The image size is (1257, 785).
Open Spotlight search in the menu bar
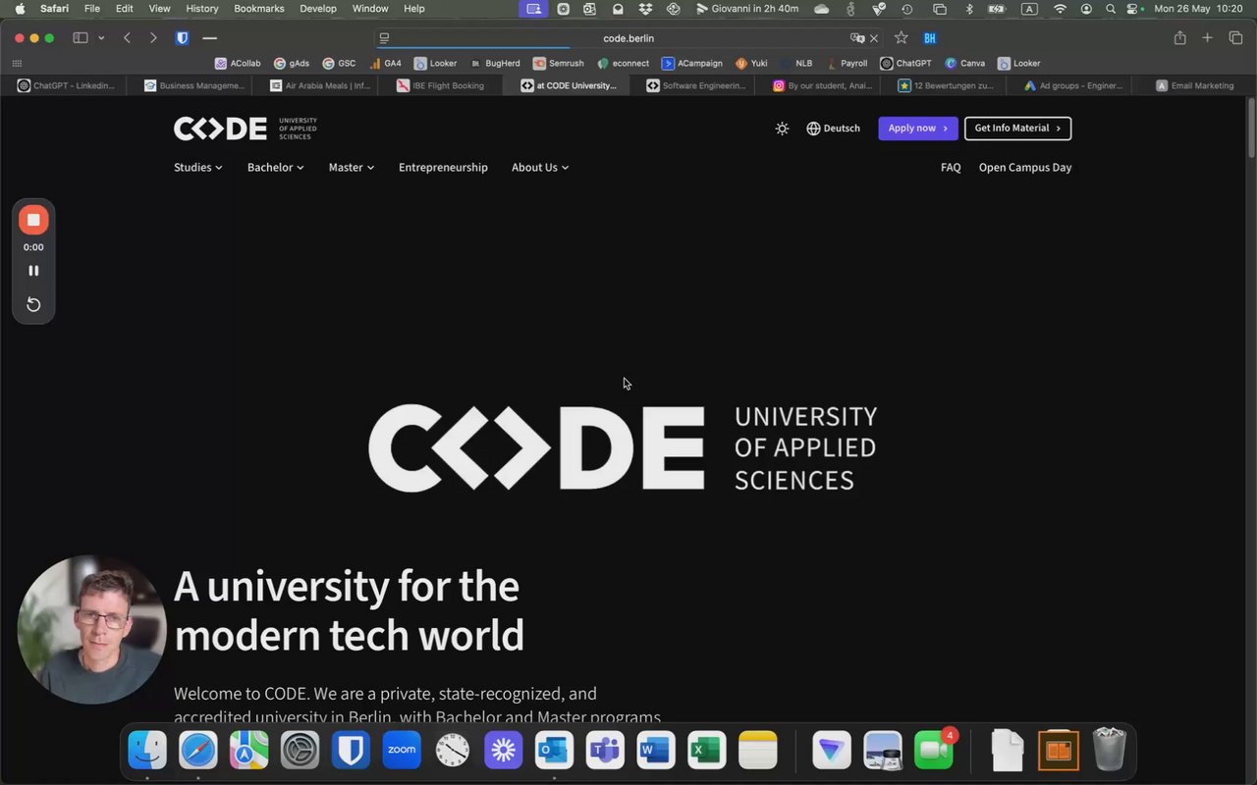click(1111, 9)
